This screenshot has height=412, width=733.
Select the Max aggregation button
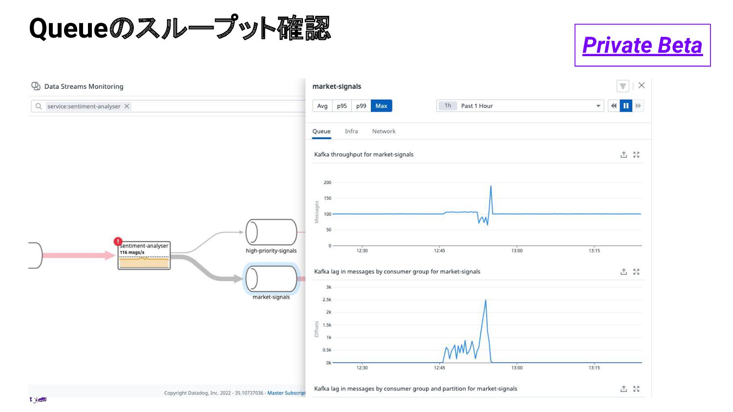pyautogui.click(x=382, y=106)
